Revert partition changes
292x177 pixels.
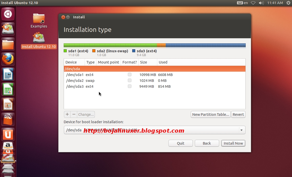238,115
